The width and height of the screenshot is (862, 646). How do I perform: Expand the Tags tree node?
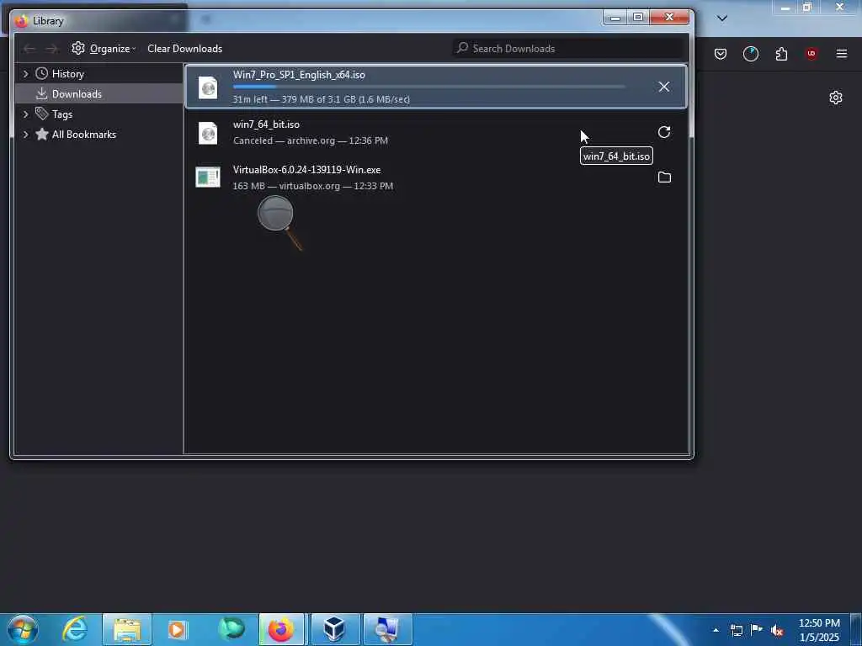click(x=25, y=114)
